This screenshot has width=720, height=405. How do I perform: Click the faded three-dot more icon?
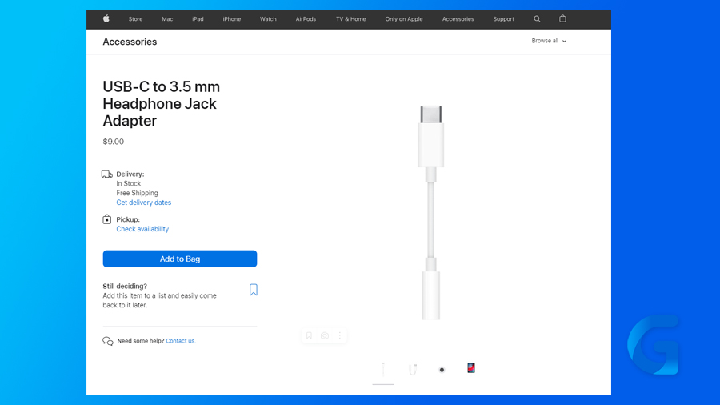coord(340,335)
